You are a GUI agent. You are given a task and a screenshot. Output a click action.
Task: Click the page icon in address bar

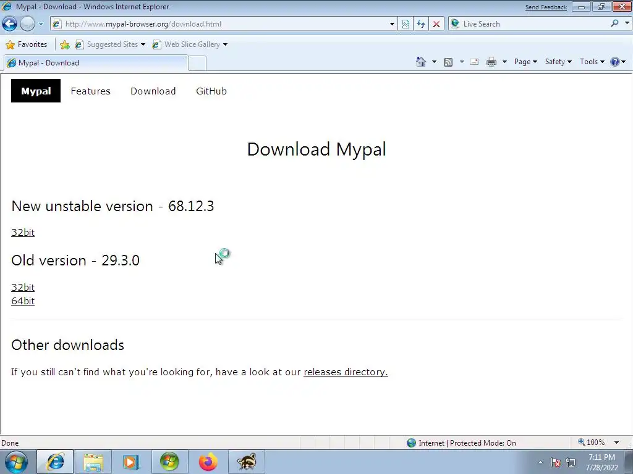click(57, 24)
